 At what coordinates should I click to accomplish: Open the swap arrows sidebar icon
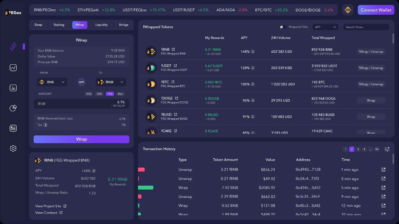tap(13, 46)
